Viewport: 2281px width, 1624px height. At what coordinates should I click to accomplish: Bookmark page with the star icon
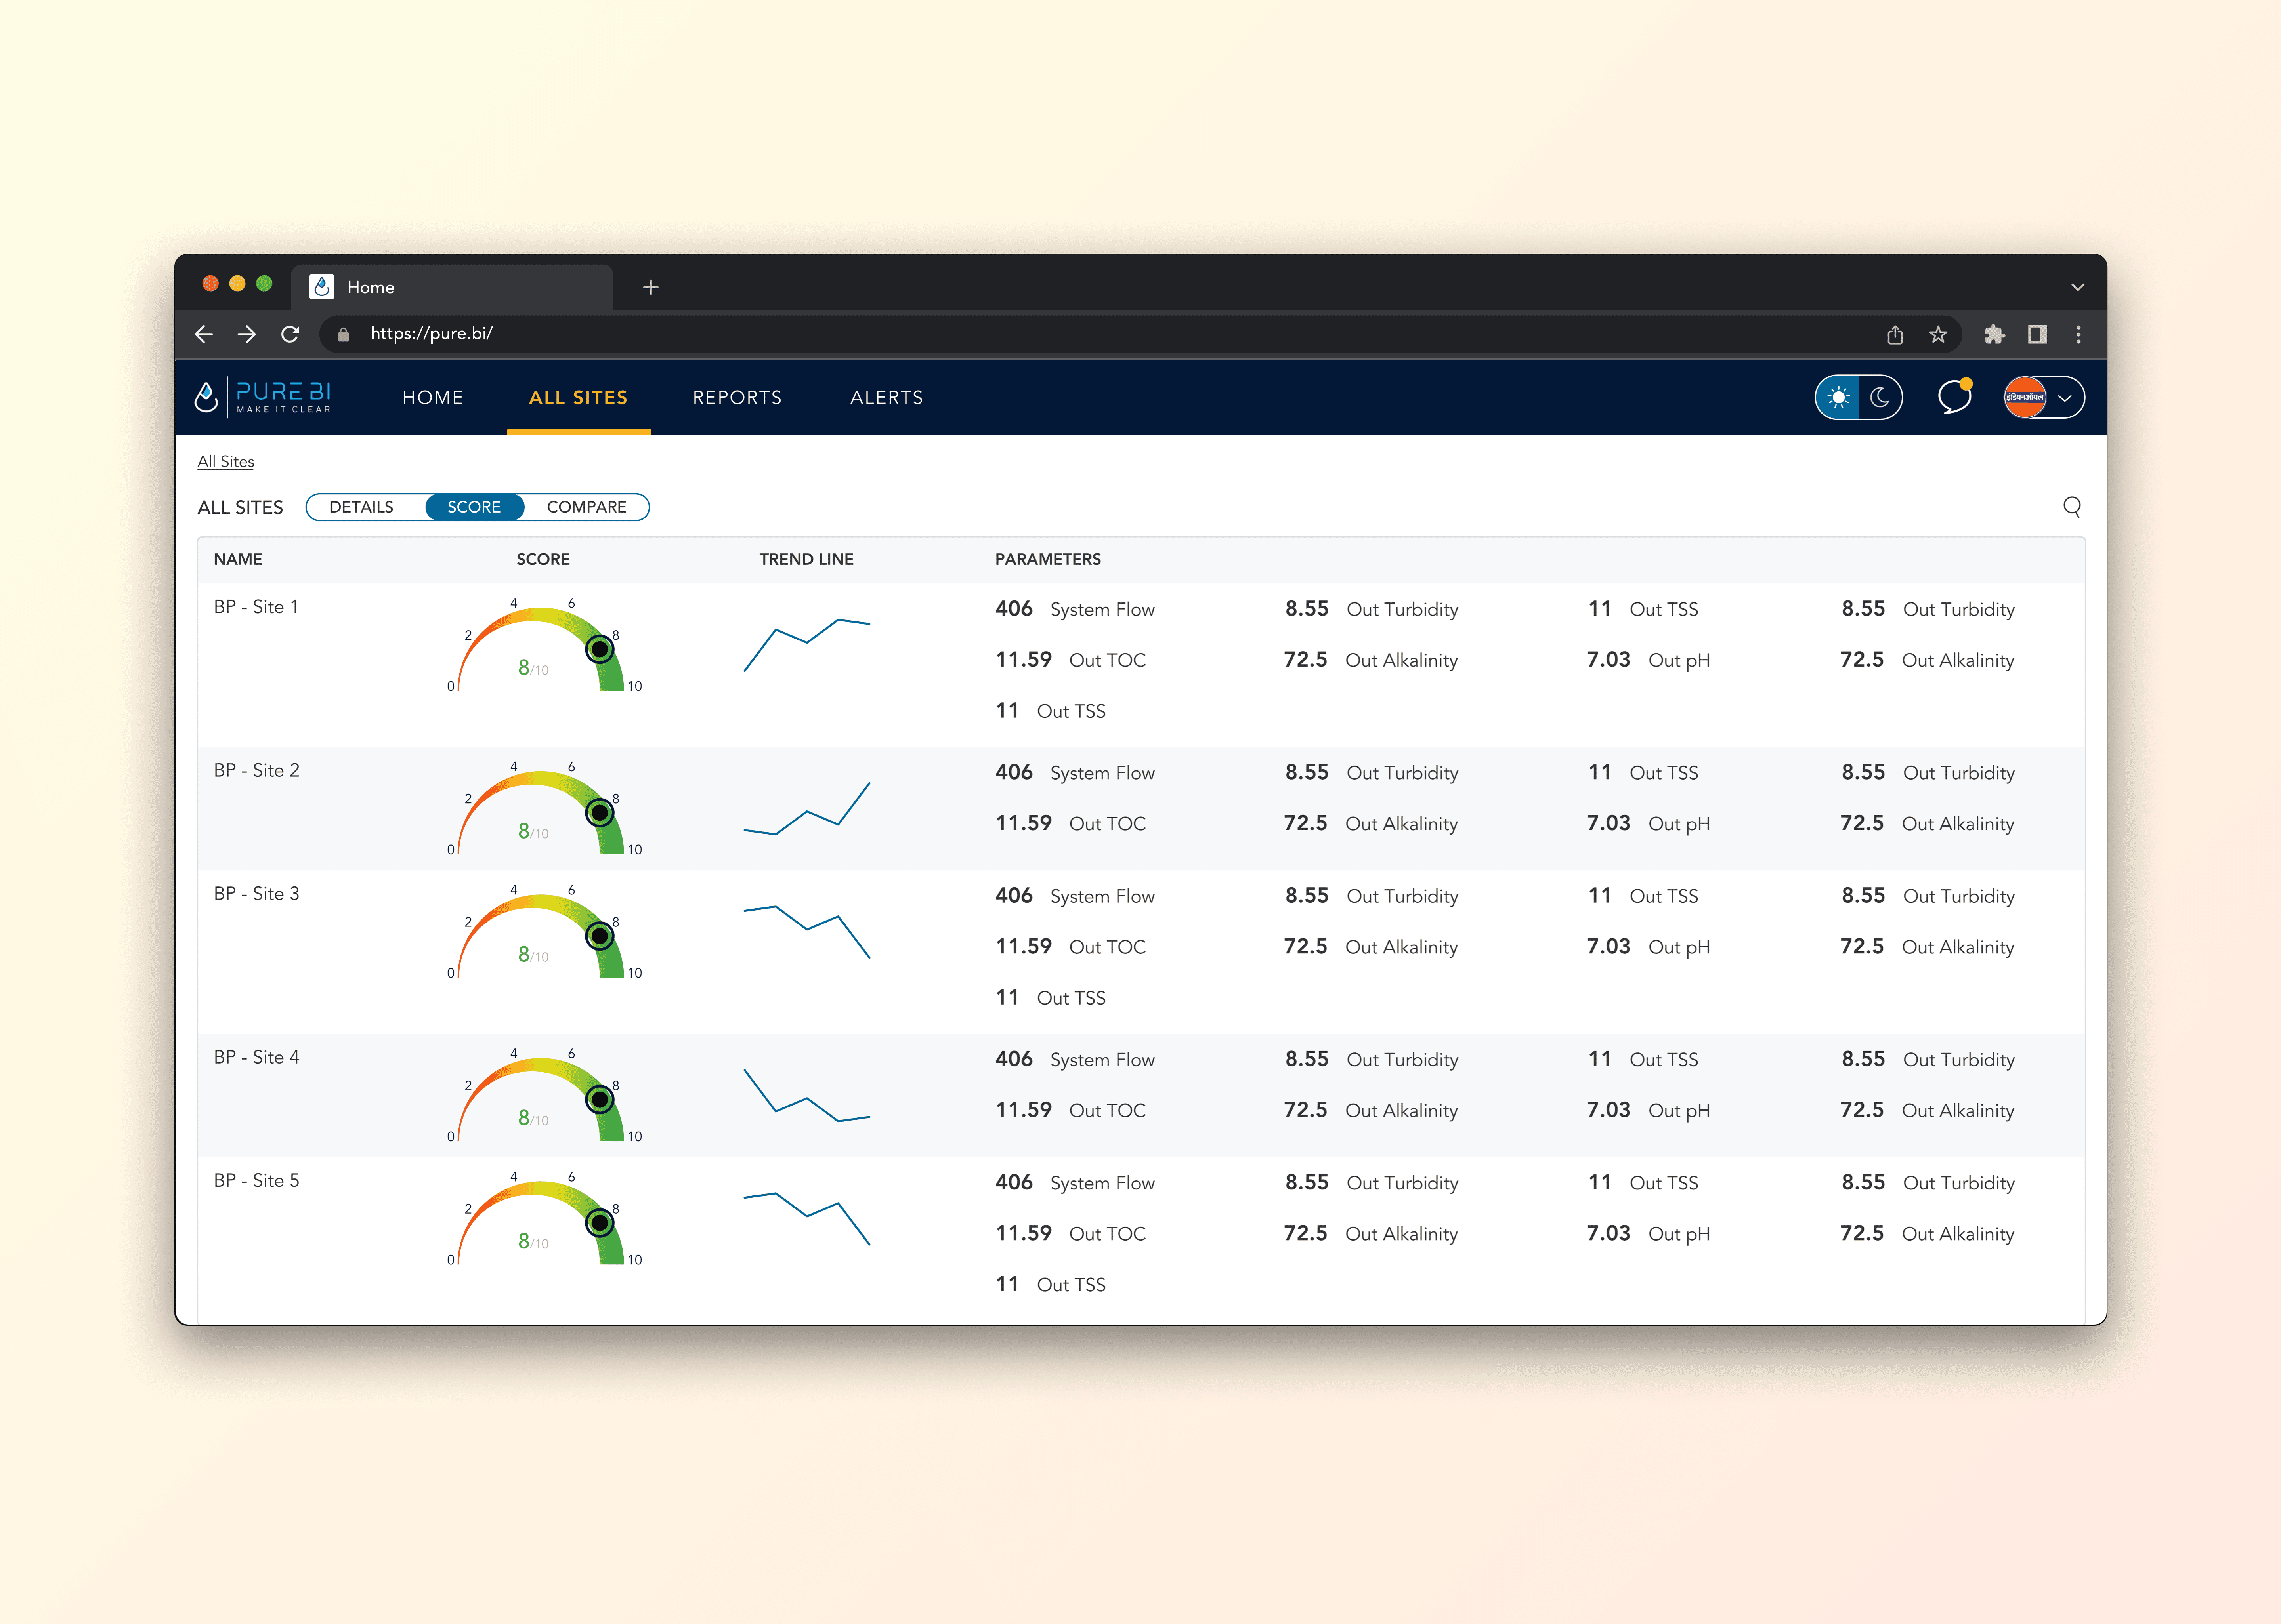coord(1938,334)
